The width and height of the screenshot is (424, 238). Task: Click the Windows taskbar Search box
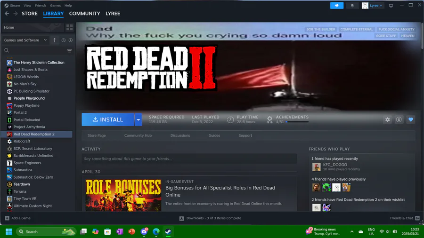46,231
